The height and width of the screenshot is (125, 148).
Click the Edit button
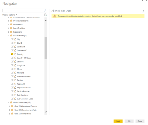[x=129, y=121]
